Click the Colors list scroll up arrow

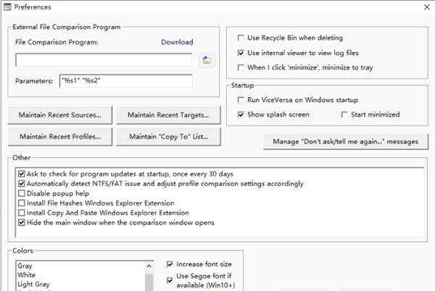[x=149, y=266]
